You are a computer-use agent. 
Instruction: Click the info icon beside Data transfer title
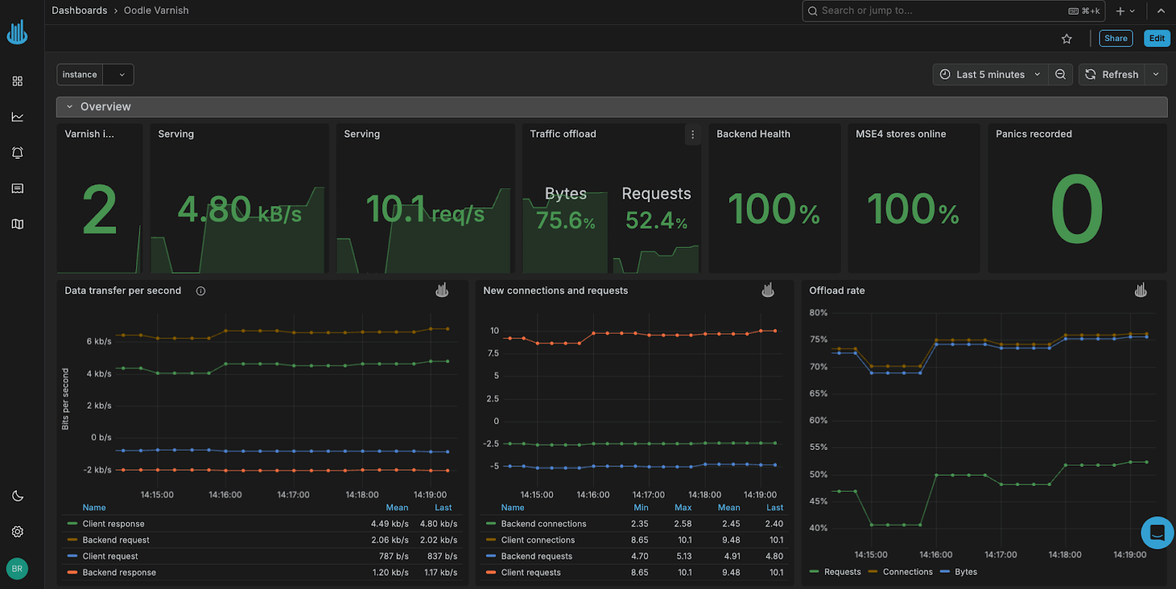[x=201, y=291]
